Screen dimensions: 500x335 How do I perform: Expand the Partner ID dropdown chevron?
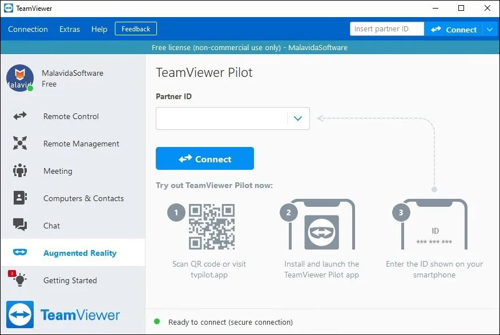coord(297,119)
